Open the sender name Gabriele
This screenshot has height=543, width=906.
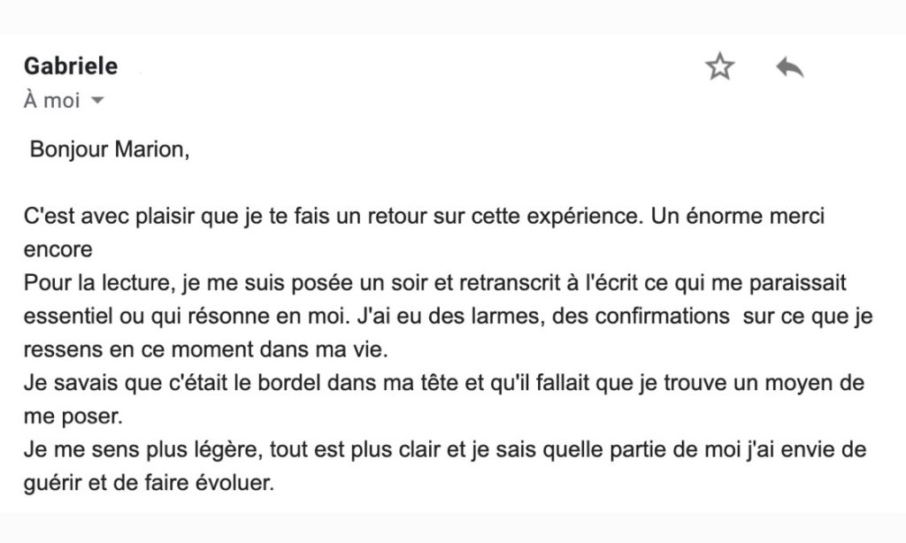[x=71, y=65]
